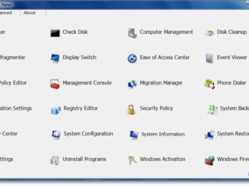Open the Windows Firewall brick wall icon

pyautogui.click(x=209, y=161)
